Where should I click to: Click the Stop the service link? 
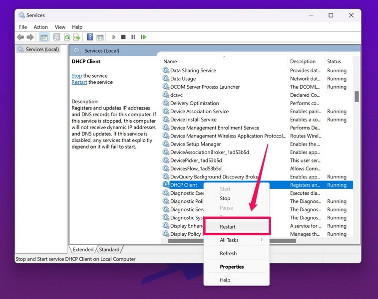76,76
